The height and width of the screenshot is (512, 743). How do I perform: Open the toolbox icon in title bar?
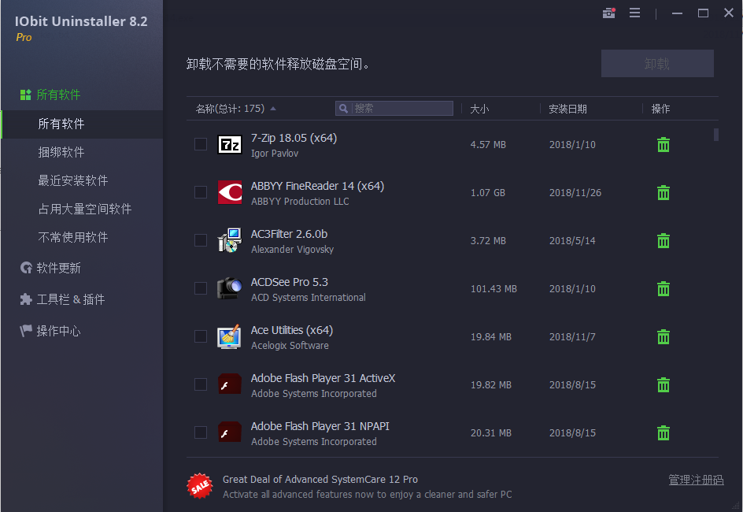pos(609,13)
